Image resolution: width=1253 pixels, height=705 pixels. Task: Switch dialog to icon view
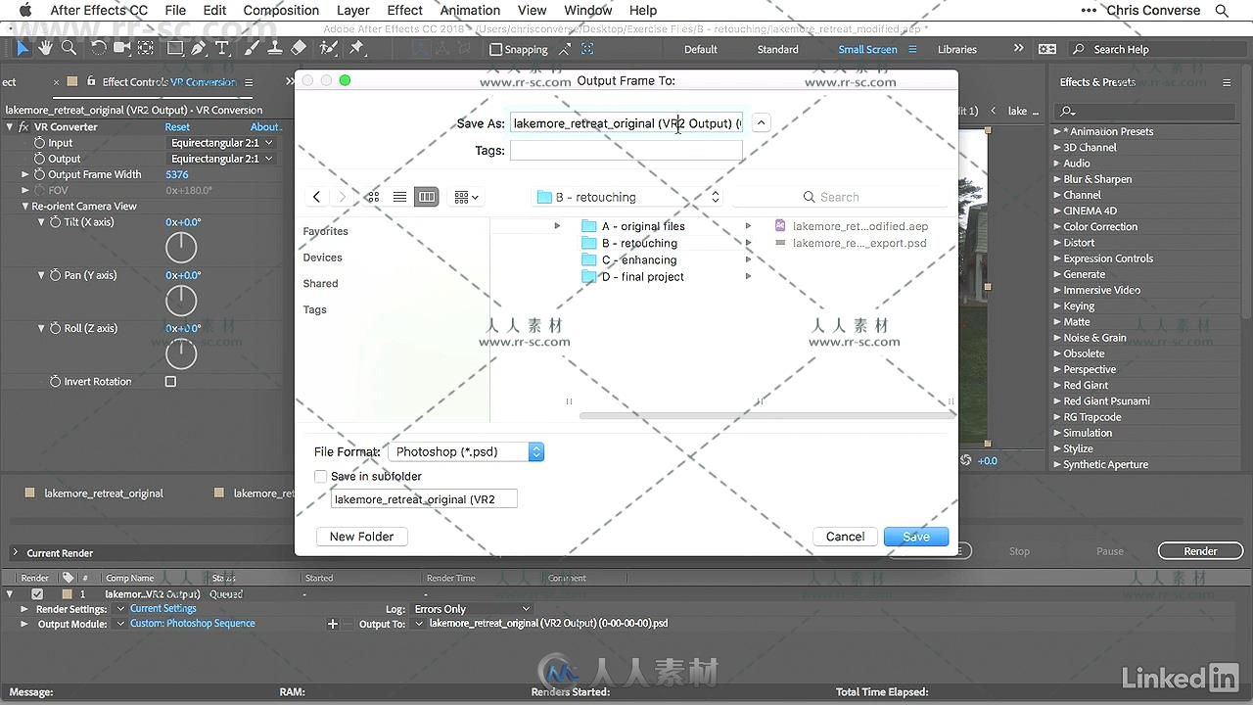[x=373, y=197]
